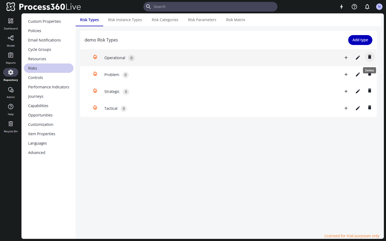Screen dimensions: 386x241
Task: Edit the Problem risk type
Action: tap(358, 74)
